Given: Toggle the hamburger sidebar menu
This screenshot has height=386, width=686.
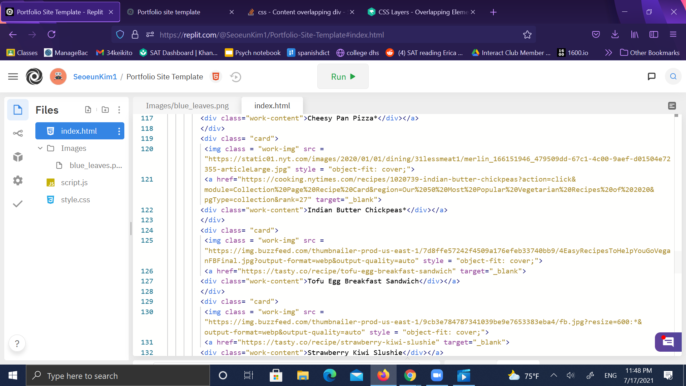Looking at the screenshot, I should click(13, 76).
